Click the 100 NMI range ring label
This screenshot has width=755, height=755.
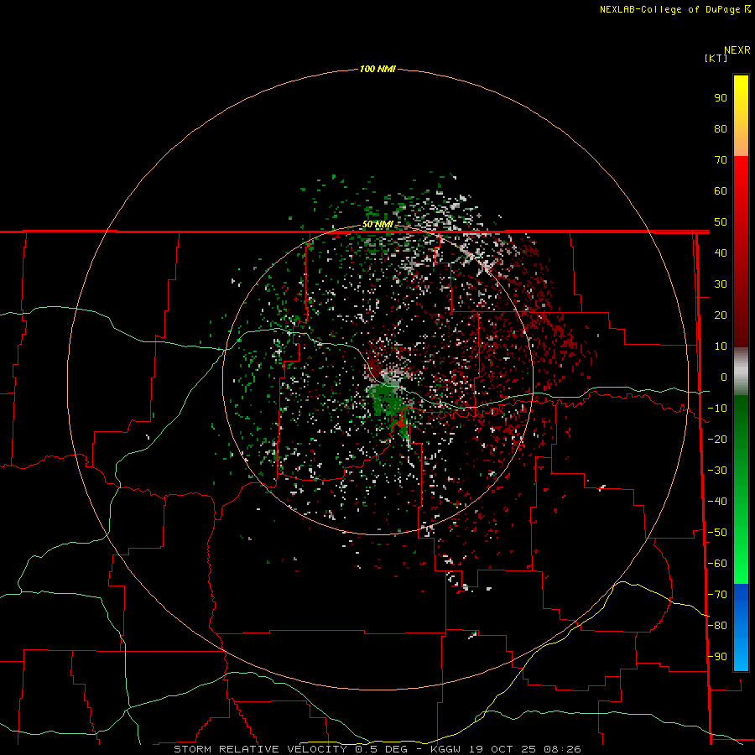coord(377,69)
